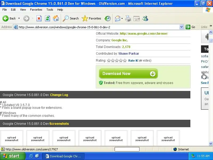This screenshot has height=160, width=213.
Task: Open the Messenger people icon
Action: pos(145,18)
